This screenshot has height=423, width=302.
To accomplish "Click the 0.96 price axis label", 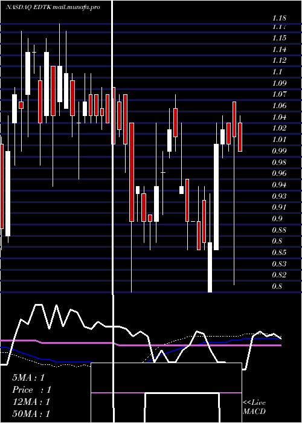I will [279, 173].
